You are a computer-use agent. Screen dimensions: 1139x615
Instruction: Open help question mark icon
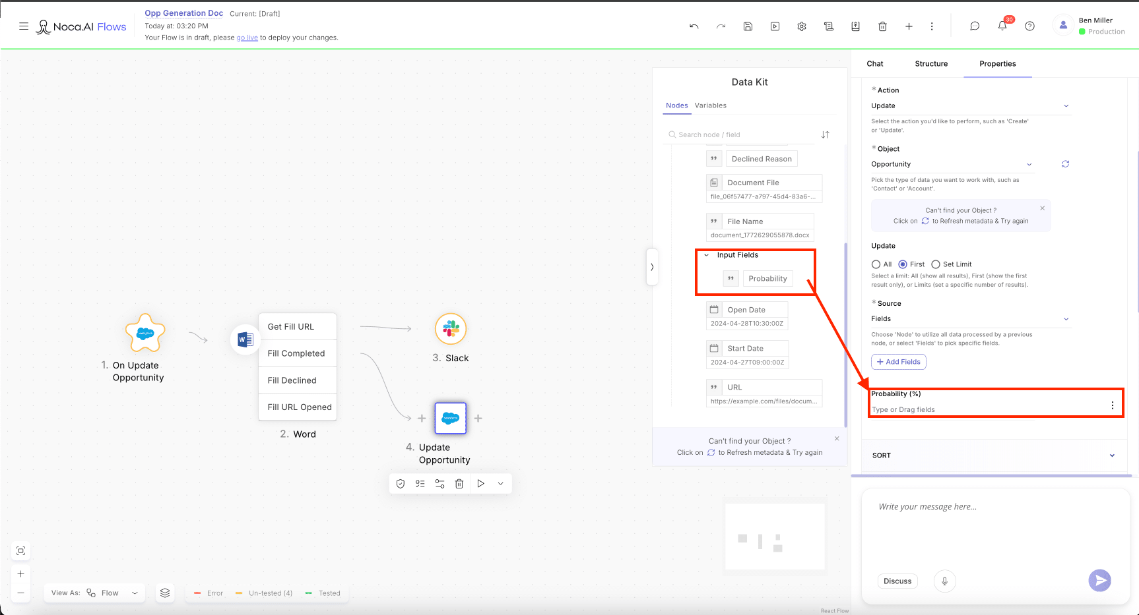[x=1029, y=26]
